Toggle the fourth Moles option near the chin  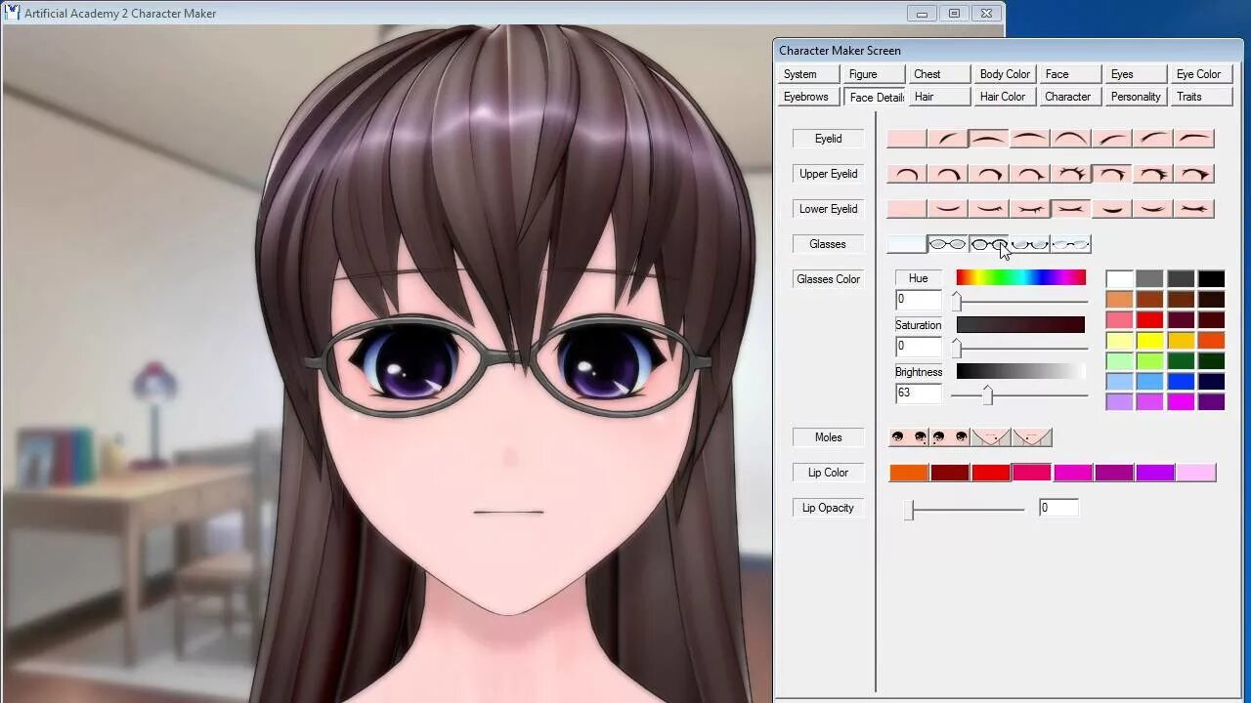pyautogui.click(x=1031, y=437)
